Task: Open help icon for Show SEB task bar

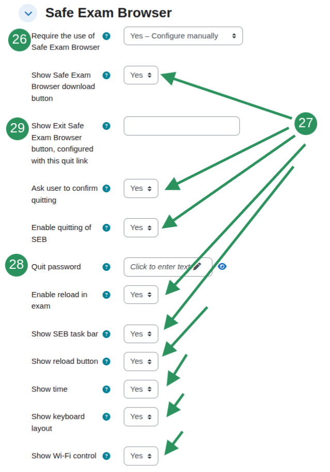Action: pos(106,334)
